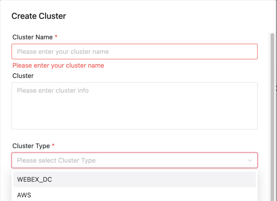Click the vertical scrollbar thumb
The height and width of the screenshot is (201, 277).
pyautogui.click(x=272, y=117)
